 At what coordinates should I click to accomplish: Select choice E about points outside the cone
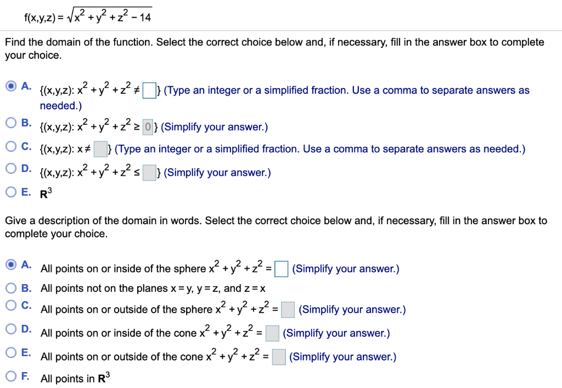tap(11, 353)
